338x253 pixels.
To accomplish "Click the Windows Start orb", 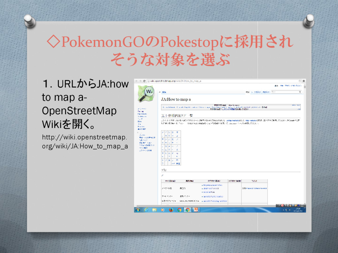I will coord(138,210).
